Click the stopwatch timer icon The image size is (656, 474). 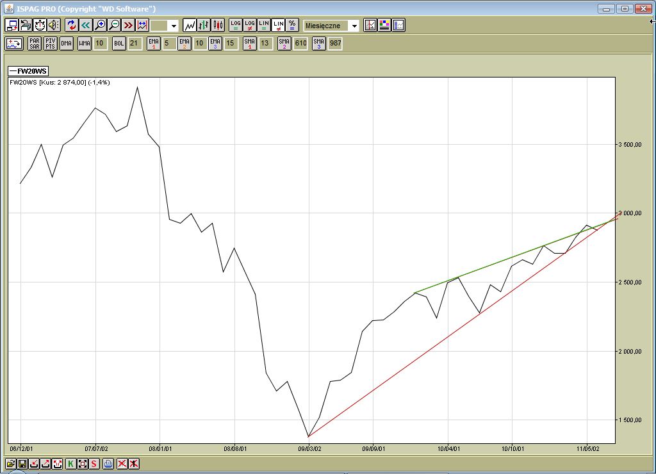(x=40, y=25)
